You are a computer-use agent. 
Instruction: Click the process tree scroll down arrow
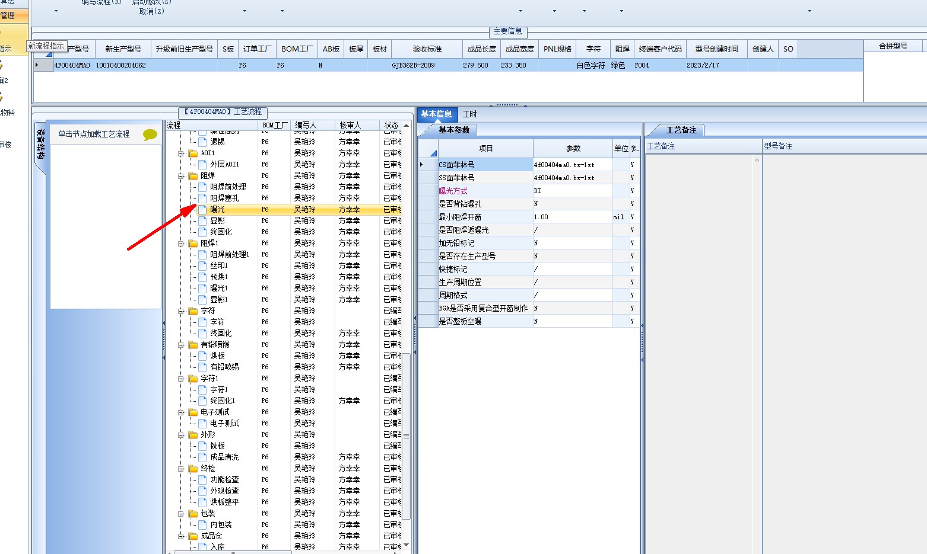point(407,546)
